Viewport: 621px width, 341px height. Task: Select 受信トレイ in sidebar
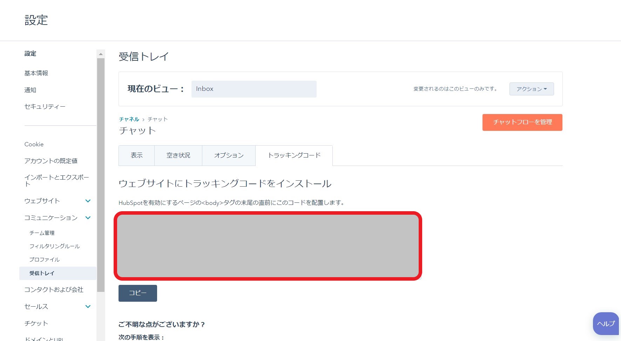click(x=58, y=273)
